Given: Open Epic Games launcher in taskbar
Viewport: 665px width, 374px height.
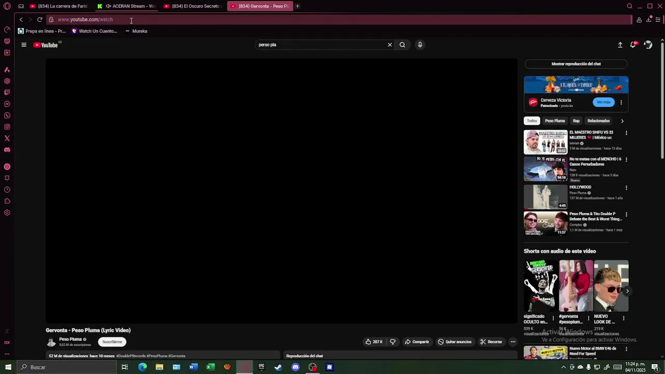Looking at the screenshot, I should coord(261,367).
